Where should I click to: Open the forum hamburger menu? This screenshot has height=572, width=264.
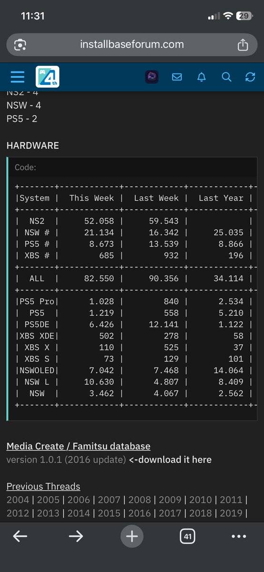click(18, 77)
